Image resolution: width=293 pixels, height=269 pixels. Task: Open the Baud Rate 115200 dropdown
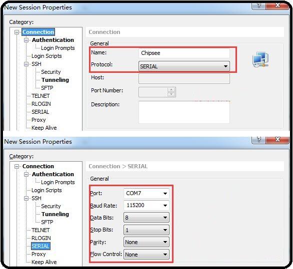pyautogui.click(x=146, y=206)
